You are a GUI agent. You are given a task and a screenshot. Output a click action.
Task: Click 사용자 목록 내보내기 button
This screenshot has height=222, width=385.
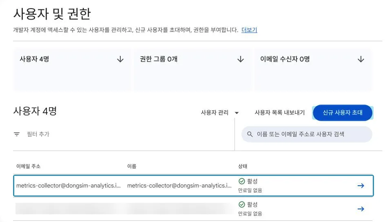click(280, 113)
